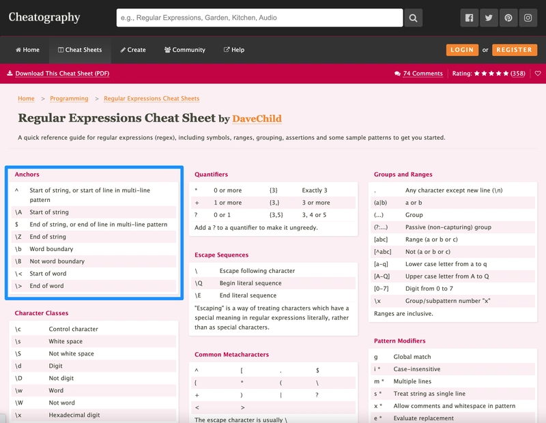Click 'End literal sequence' row

[274, 295]
